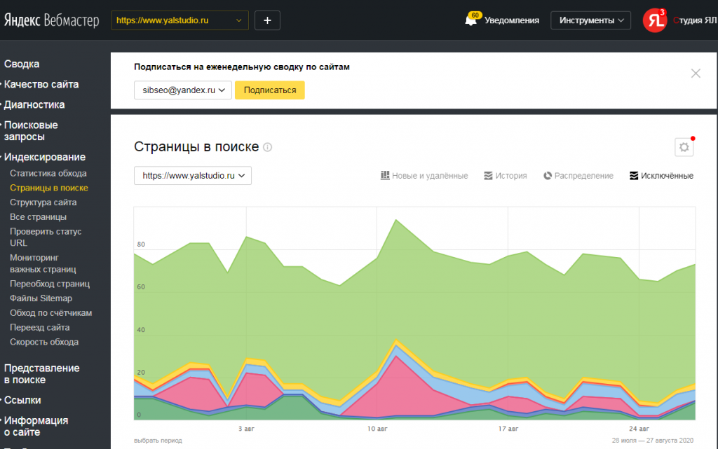
Task: Open Файлы Sitemap page
Action: click(41, 298)
